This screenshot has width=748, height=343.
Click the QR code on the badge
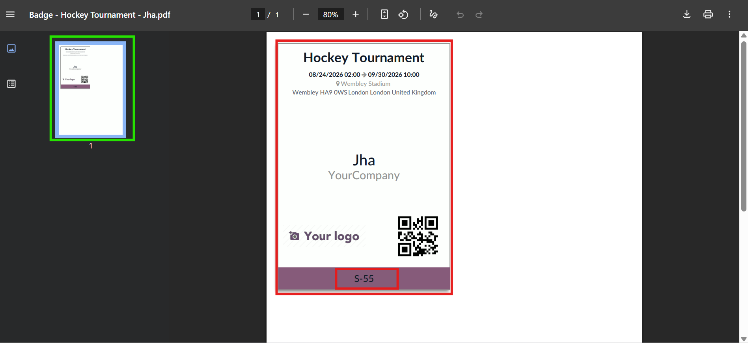click(418, 236)
